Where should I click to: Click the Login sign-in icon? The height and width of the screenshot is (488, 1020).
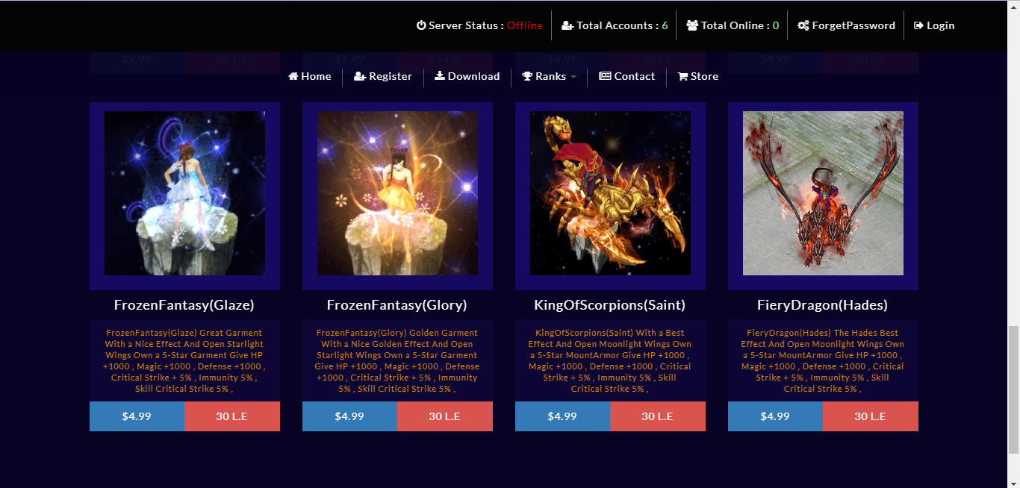tap(918, 25)
